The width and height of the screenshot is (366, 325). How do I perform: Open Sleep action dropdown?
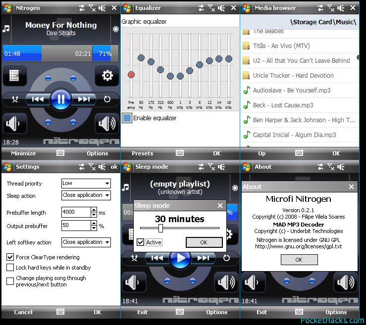point(86,195)
